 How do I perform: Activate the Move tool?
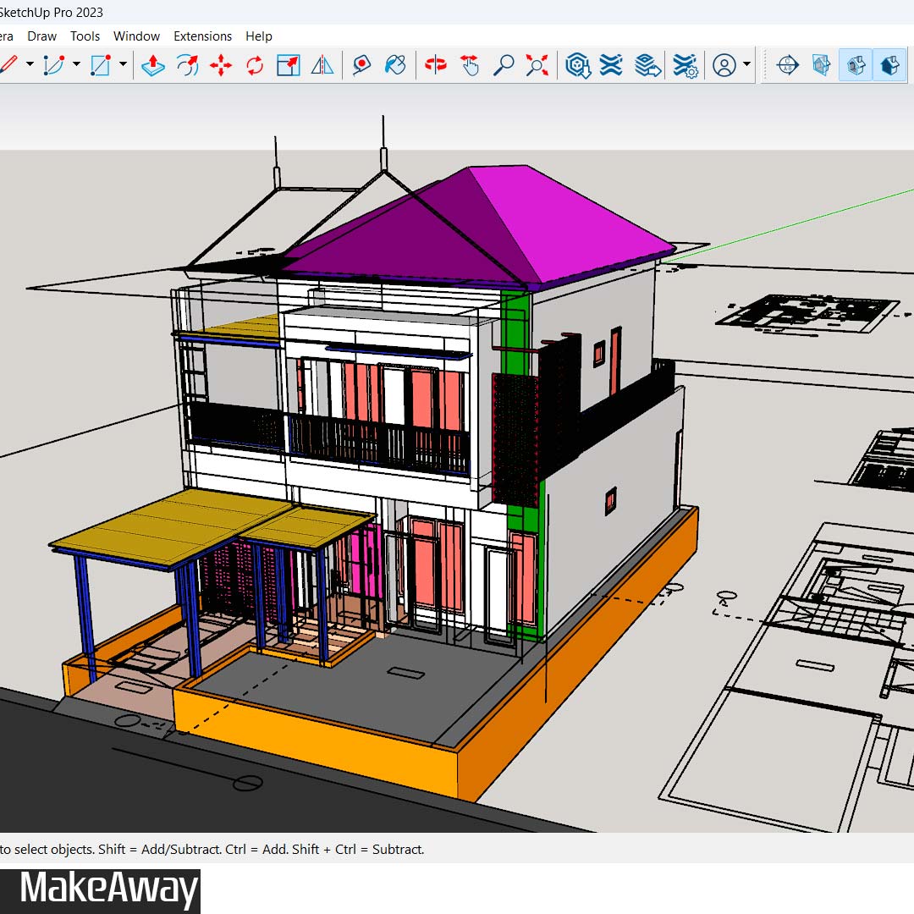221,65
